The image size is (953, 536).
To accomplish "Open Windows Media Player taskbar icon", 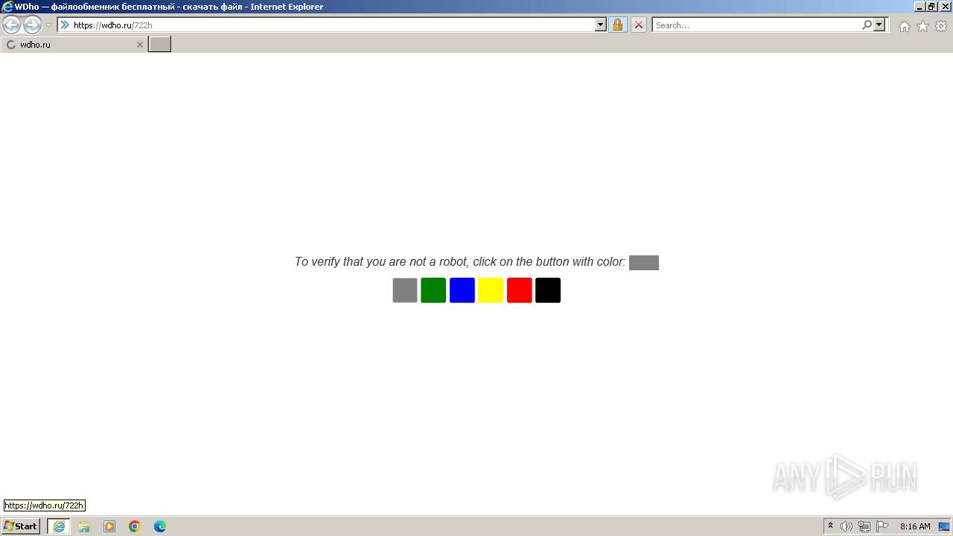I will (109, 526).
